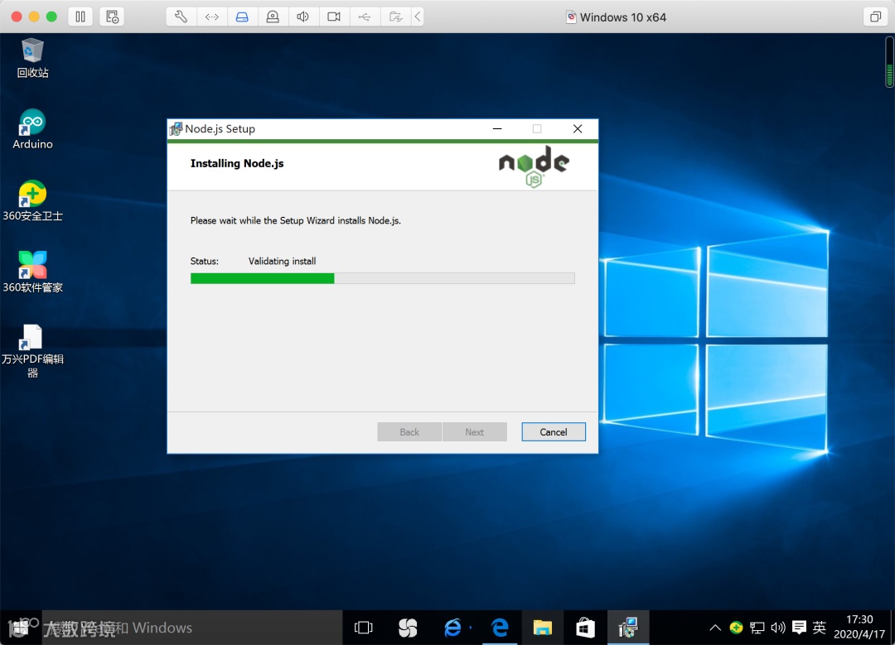Viewport: 895px width, 645px height.
Task: Open the VM snapshot toolbar icon
Action: click(x=112, y=17)
